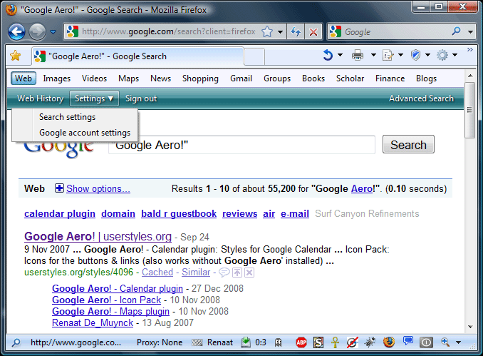The height and width of the screenshot is (356, 483).
Task: Open the Show options... link
Action: click(x=98, y=188)
